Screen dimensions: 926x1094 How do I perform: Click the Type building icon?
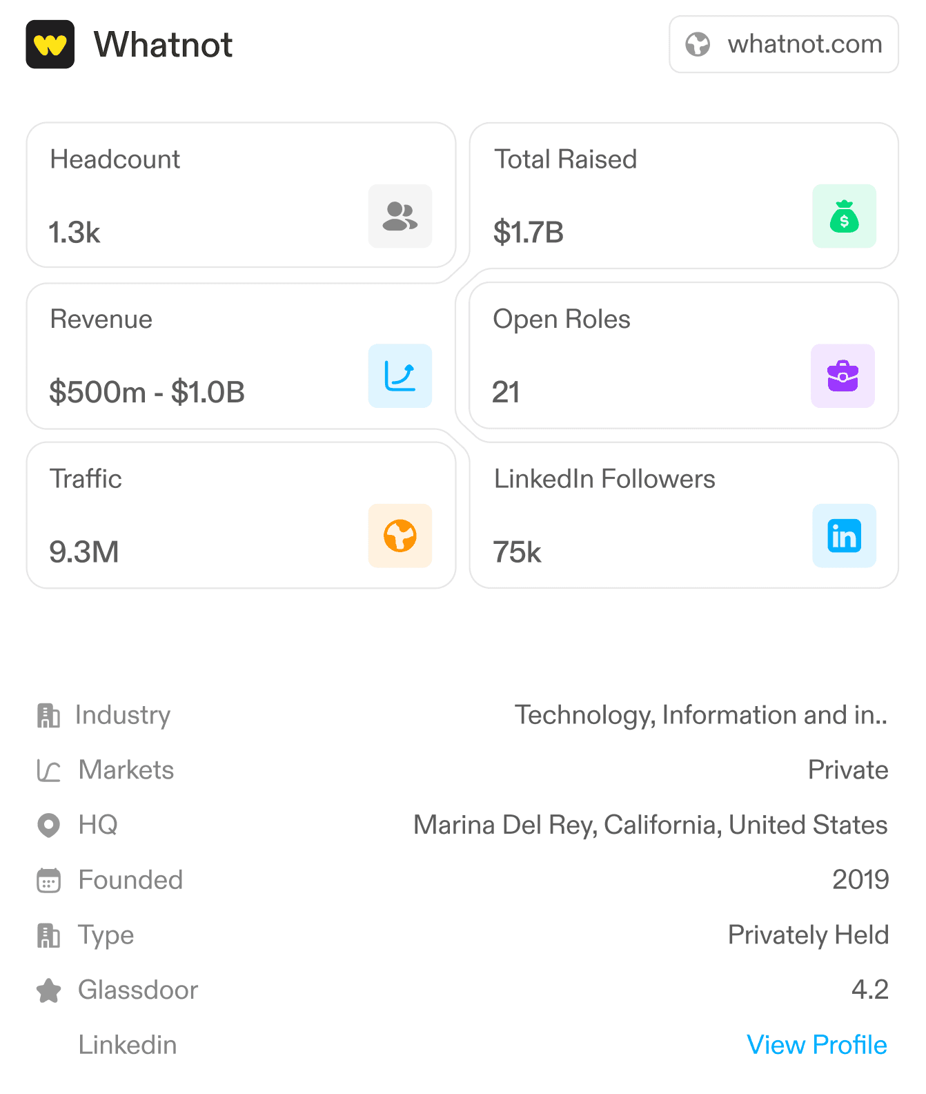(48, 936)
